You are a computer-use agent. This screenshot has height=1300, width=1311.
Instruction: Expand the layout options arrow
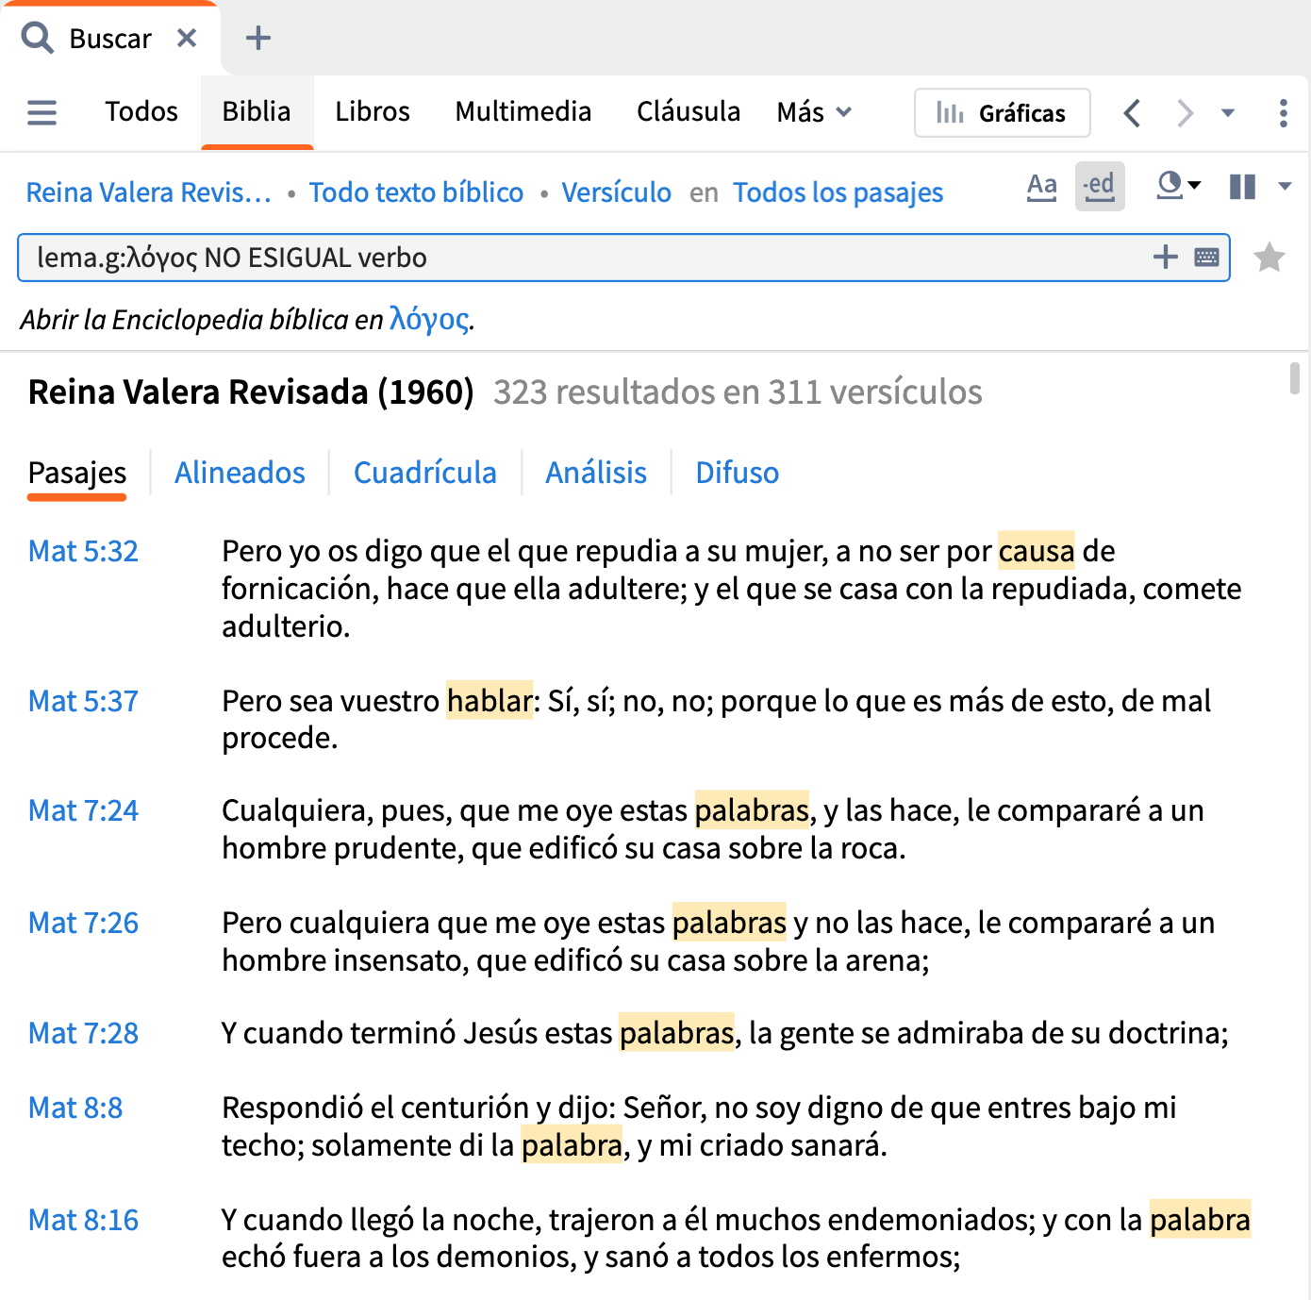[1285, 186]
